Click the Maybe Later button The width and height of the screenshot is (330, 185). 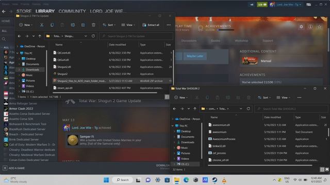point(195,56)
